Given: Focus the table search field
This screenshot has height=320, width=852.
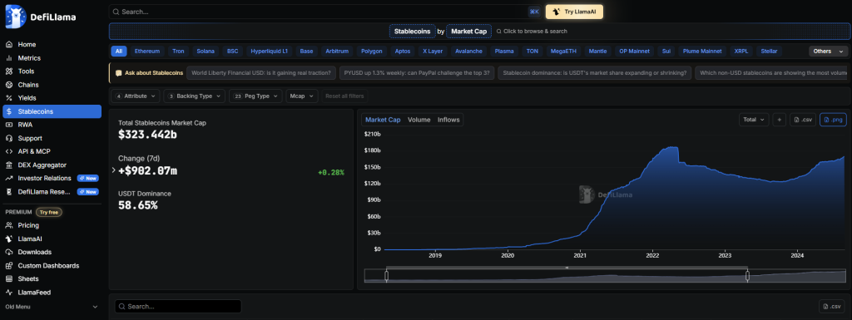Looking at the screenshot, I should point(178,307).
